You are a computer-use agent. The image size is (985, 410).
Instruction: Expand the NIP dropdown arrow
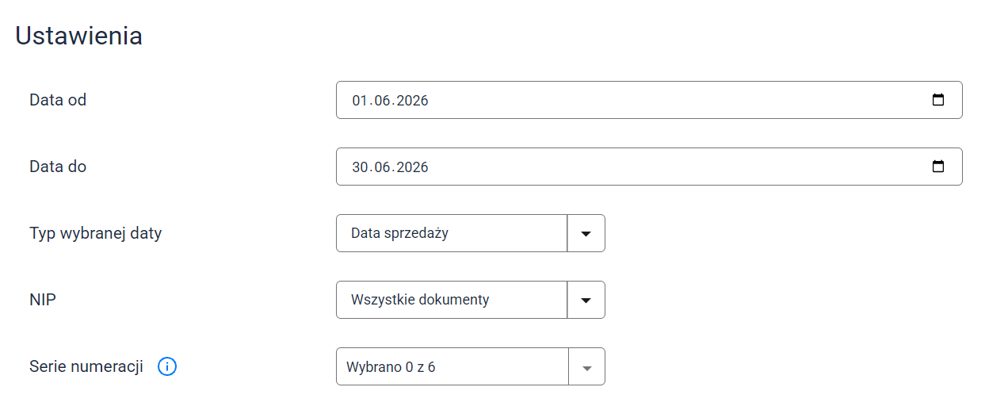[x=586, y=300]
